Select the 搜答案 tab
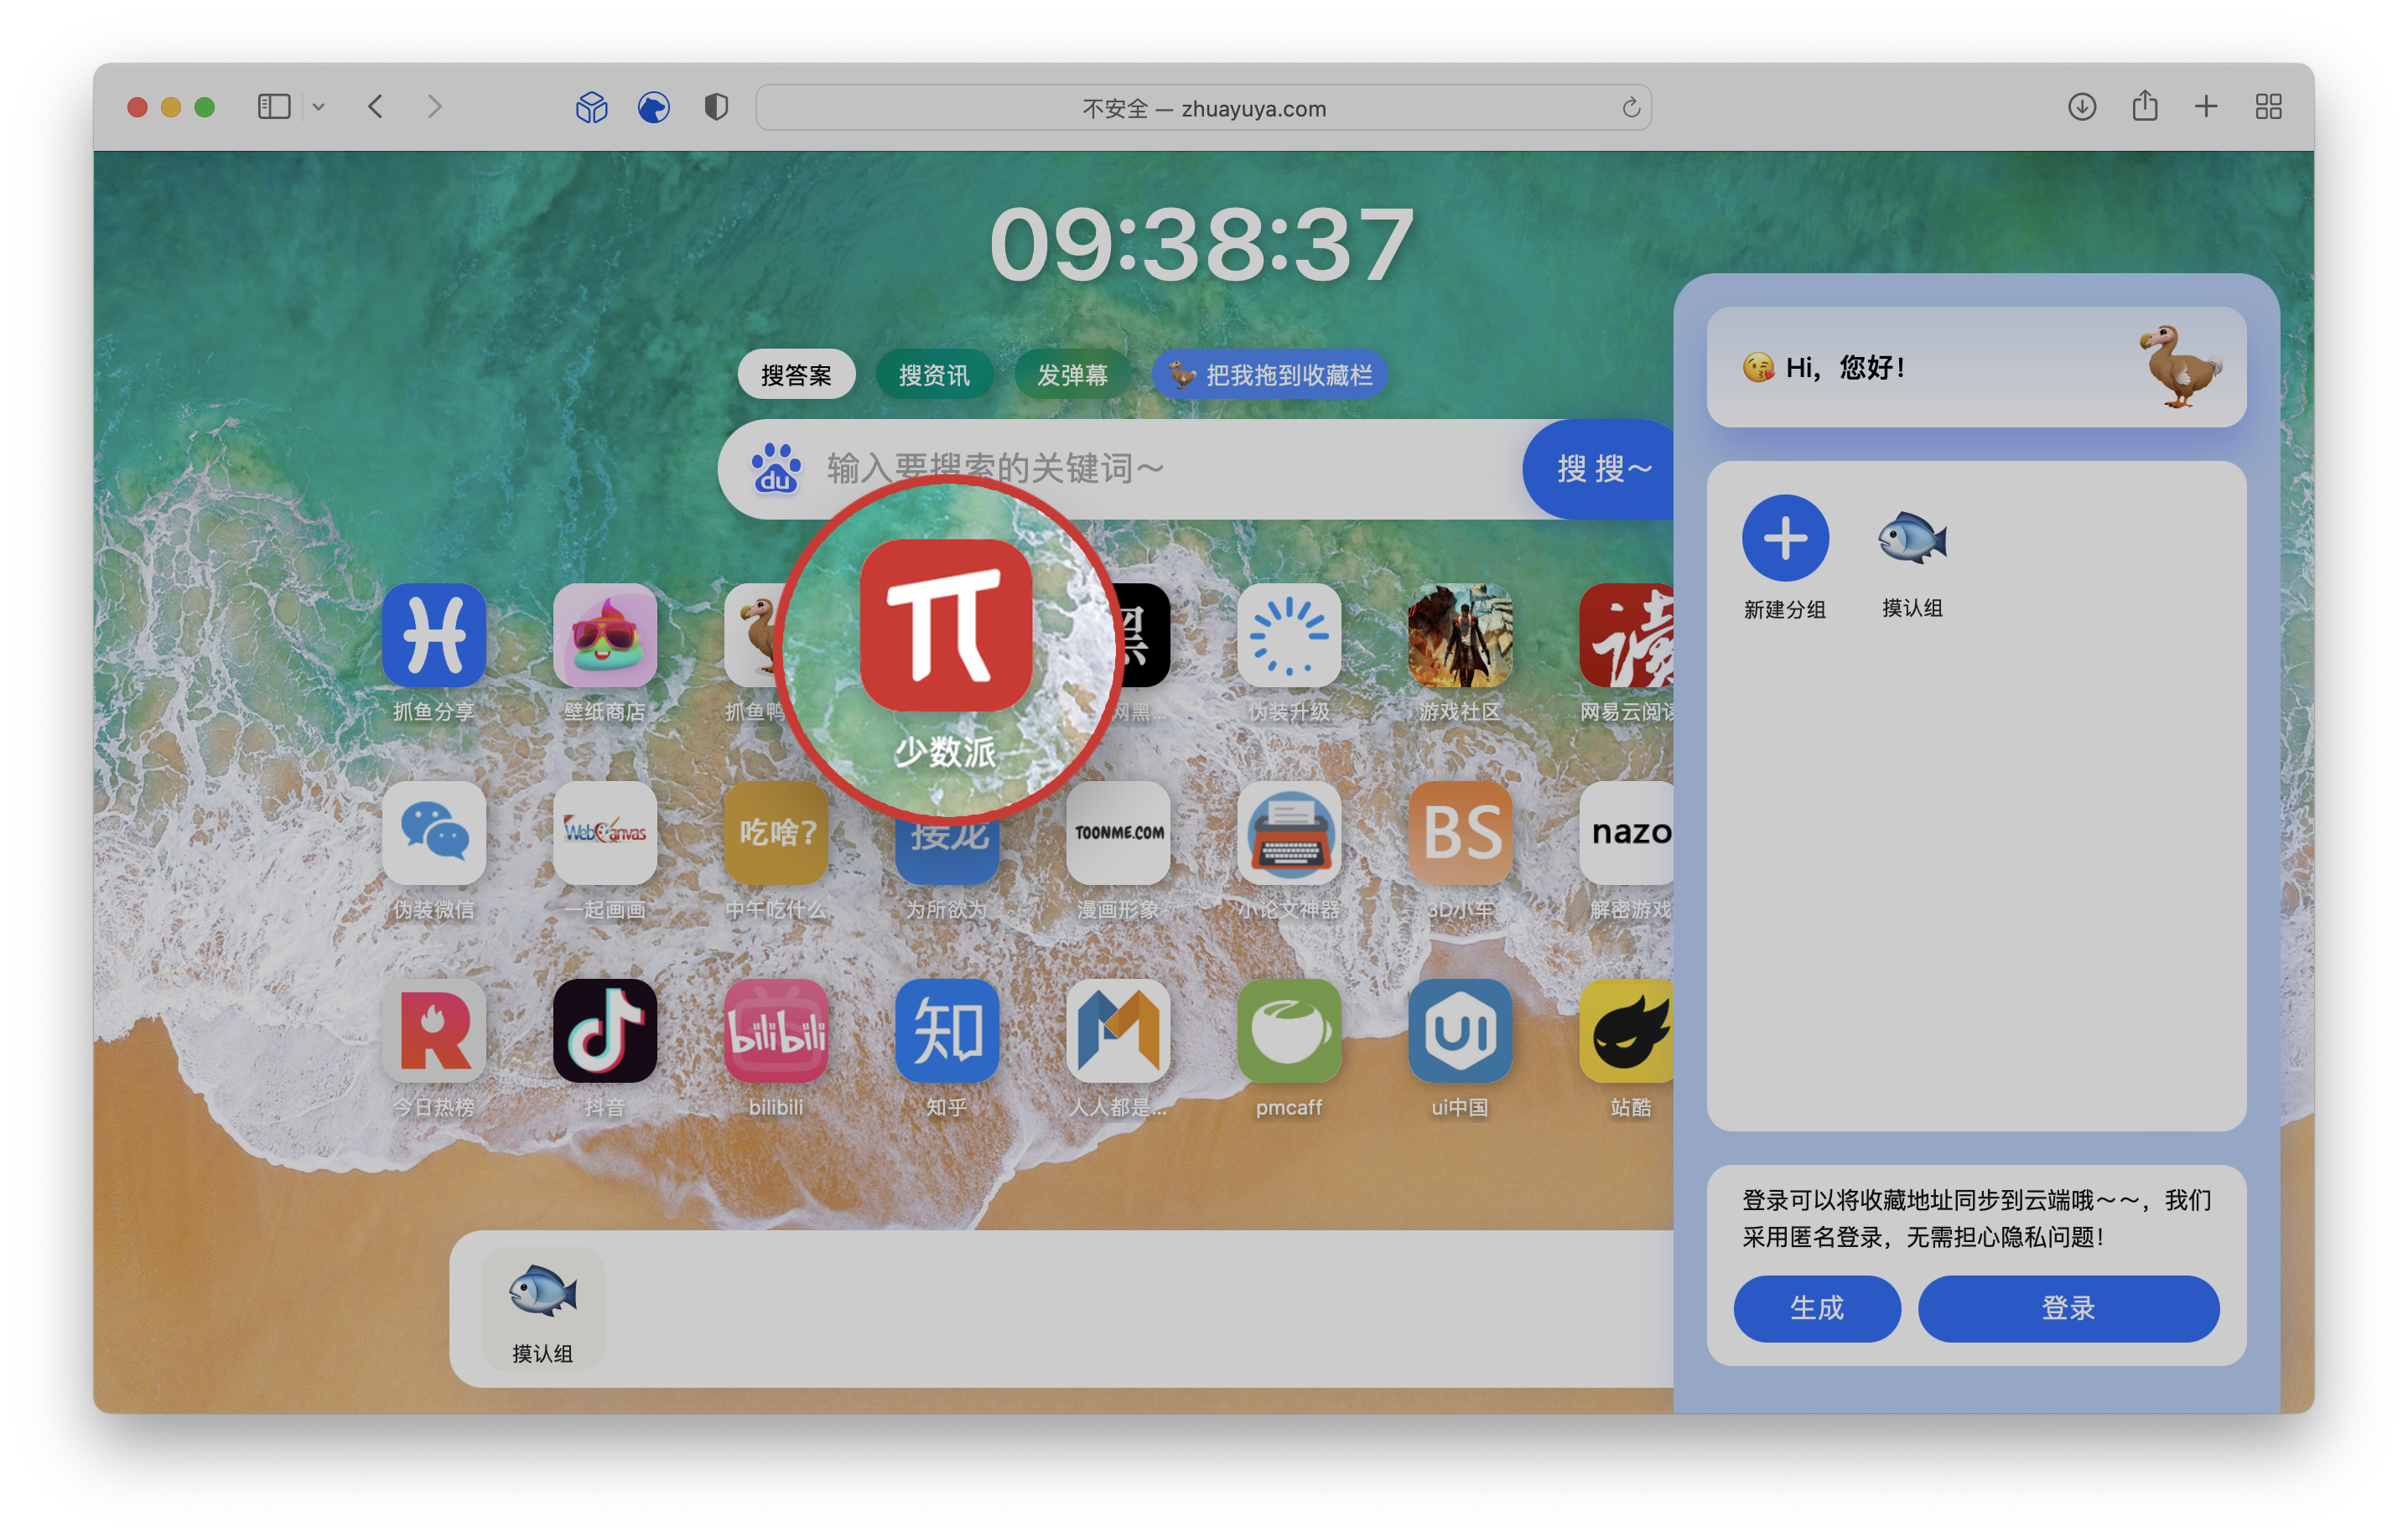The width and height of the screenshot is (2408, 1537). click(x=796, y=375)
